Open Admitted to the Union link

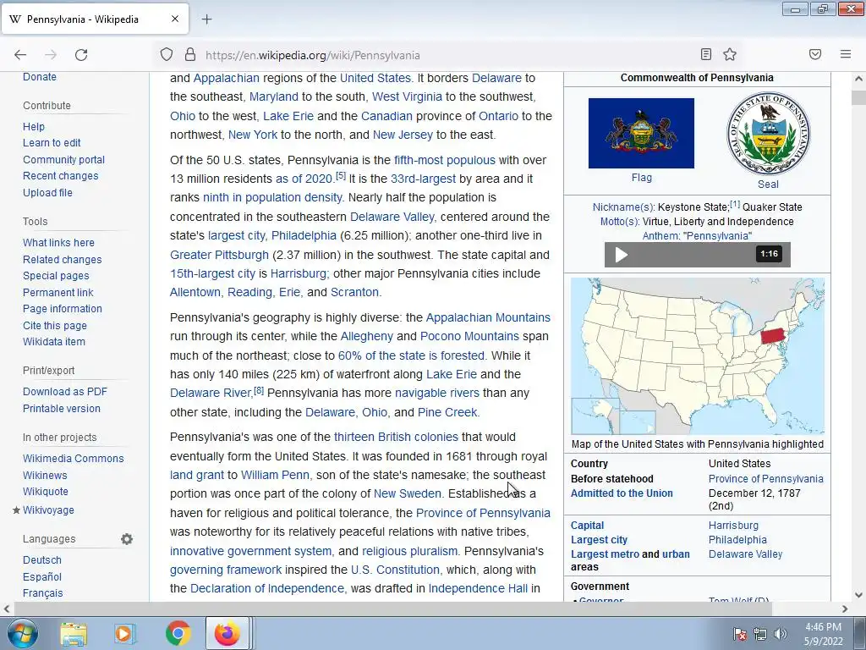622,493
